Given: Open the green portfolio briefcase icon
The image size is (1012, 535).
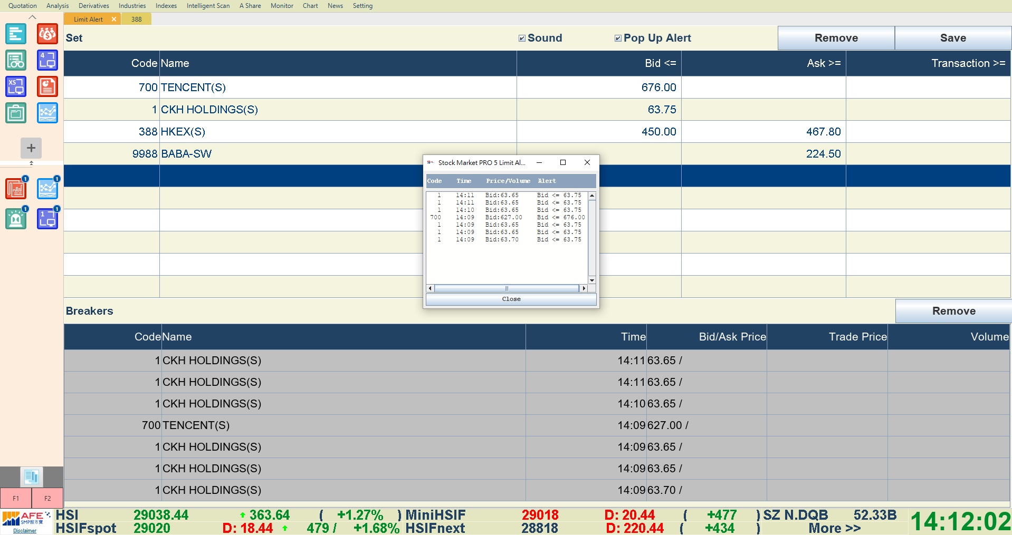Looking at the screenshot, I should [16, 113].
